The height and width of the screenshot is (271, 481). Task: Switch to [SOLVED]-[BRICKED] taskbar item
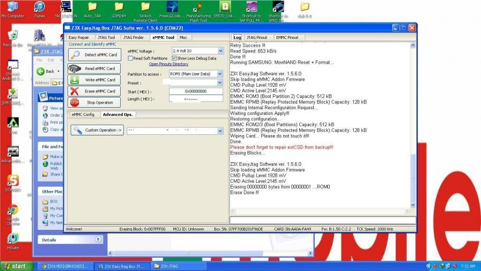(64, 266)
